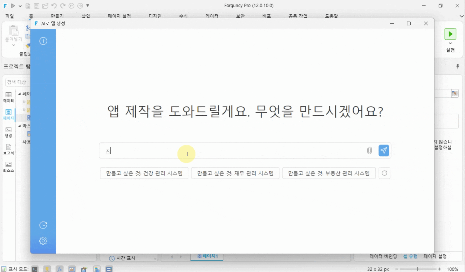Collapse the 마스터 tree node

point(20,126)
